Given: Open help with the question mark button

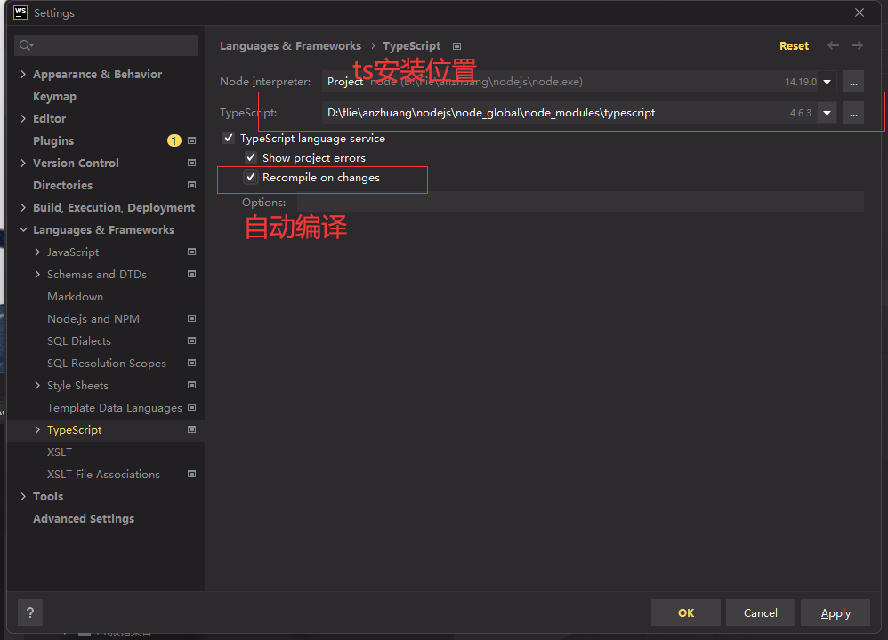Looking at the screenshot, I should pyautogui.click(x=30, y=612).
